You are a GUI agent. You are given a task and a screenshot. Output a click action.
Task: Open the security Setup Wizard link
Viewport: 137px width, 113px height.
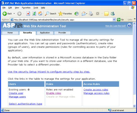pyautogui.click(x=49, y=72)
